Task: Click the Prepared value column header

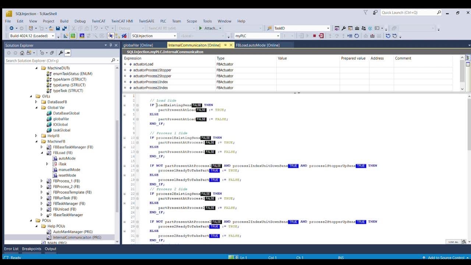Action: point(353,58)
